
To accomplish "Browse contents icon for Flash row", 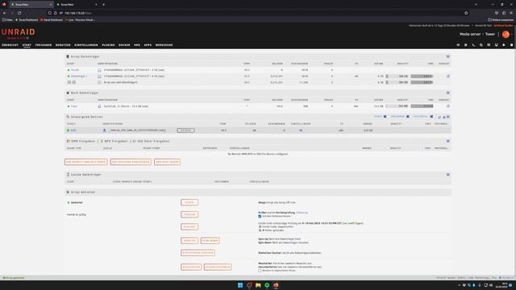I will coord(448,106).
